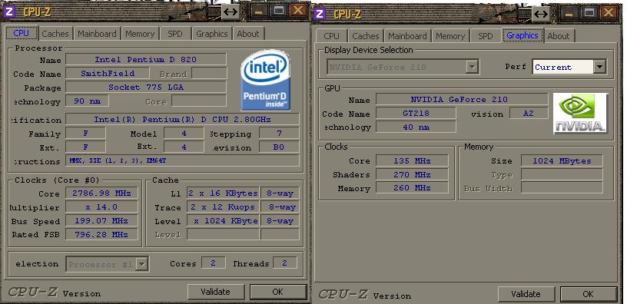This screenshot has width=627, height=304.
Task: Click the Socket 775 LGA package field
Action: (x=146, y=87)
